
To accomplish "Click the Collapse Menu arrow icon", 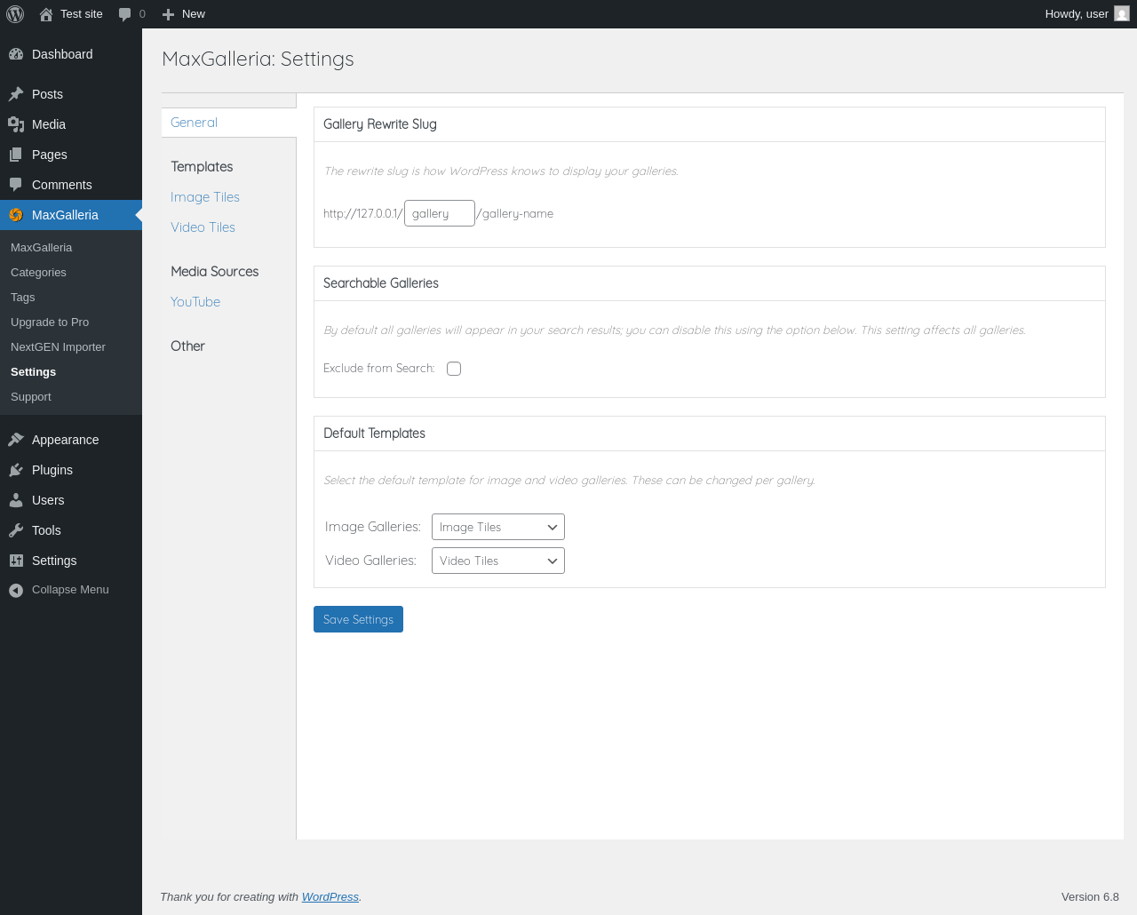I will [16, 590].
